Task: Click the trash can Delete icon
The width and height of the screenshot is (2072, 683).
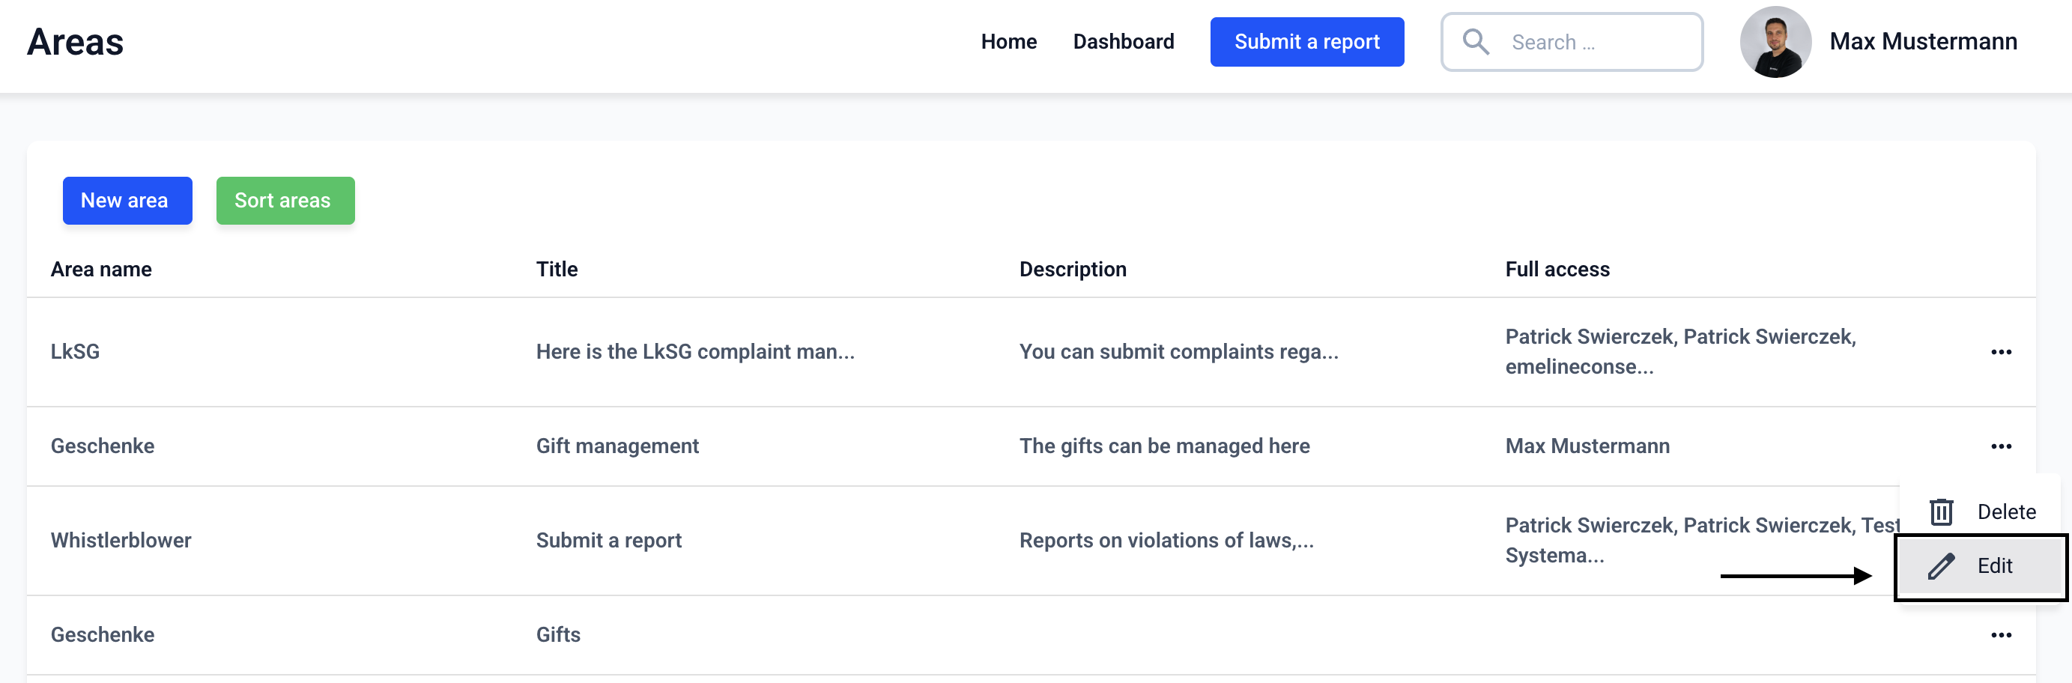Action: [x=1941, y=512]
